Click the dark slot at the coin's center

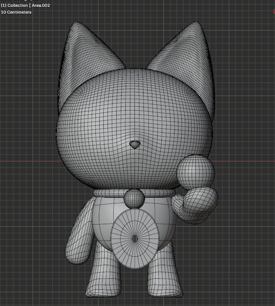[x=135, y=239]
